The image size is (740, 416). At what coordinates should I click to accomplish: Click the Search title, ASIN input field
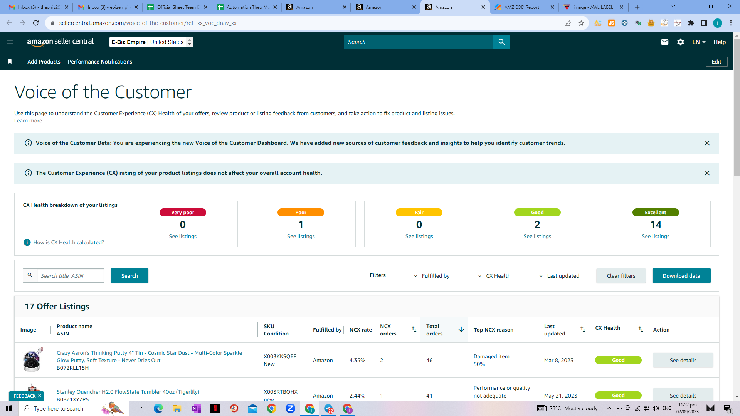click(71, 276)
